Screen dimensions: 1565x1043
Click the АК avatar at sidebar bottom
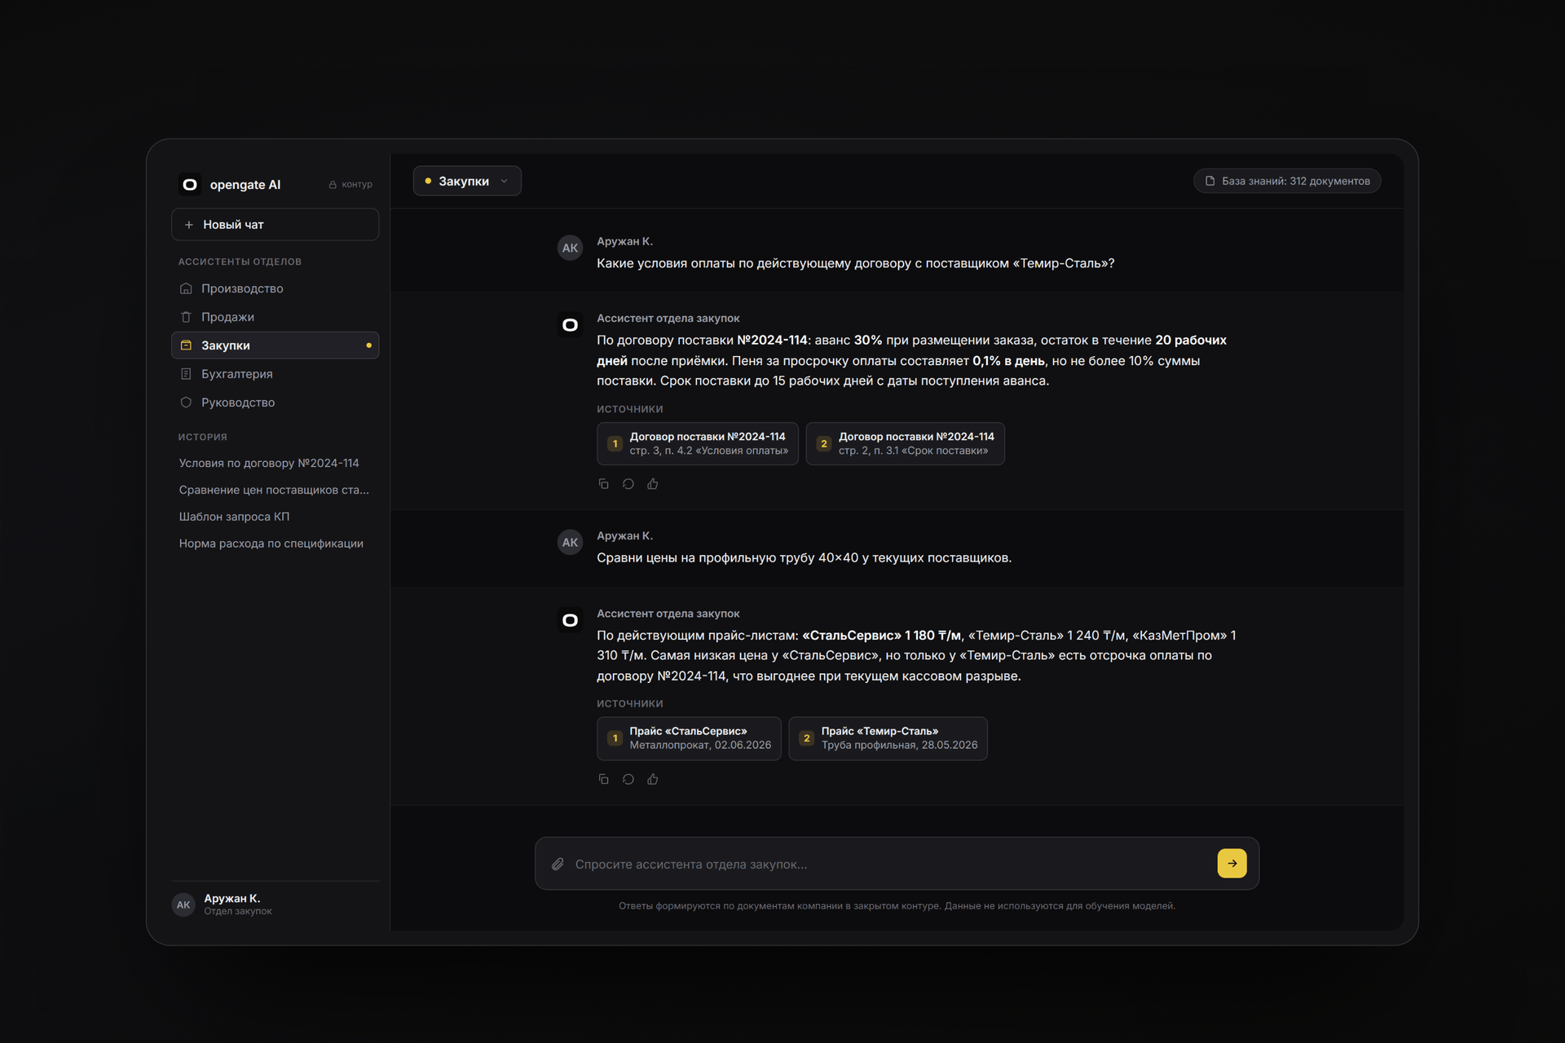[x=183, y=904]
